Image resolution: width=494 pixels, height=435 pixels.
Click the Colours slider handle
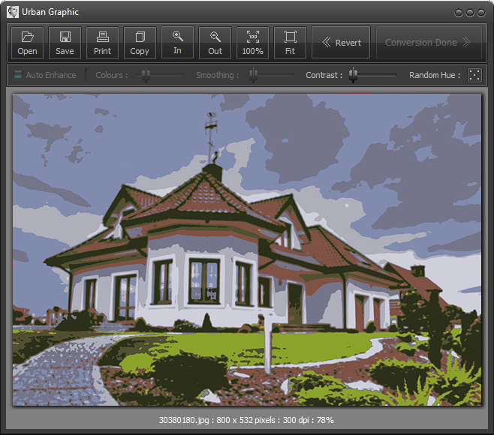tap(147, 75)
